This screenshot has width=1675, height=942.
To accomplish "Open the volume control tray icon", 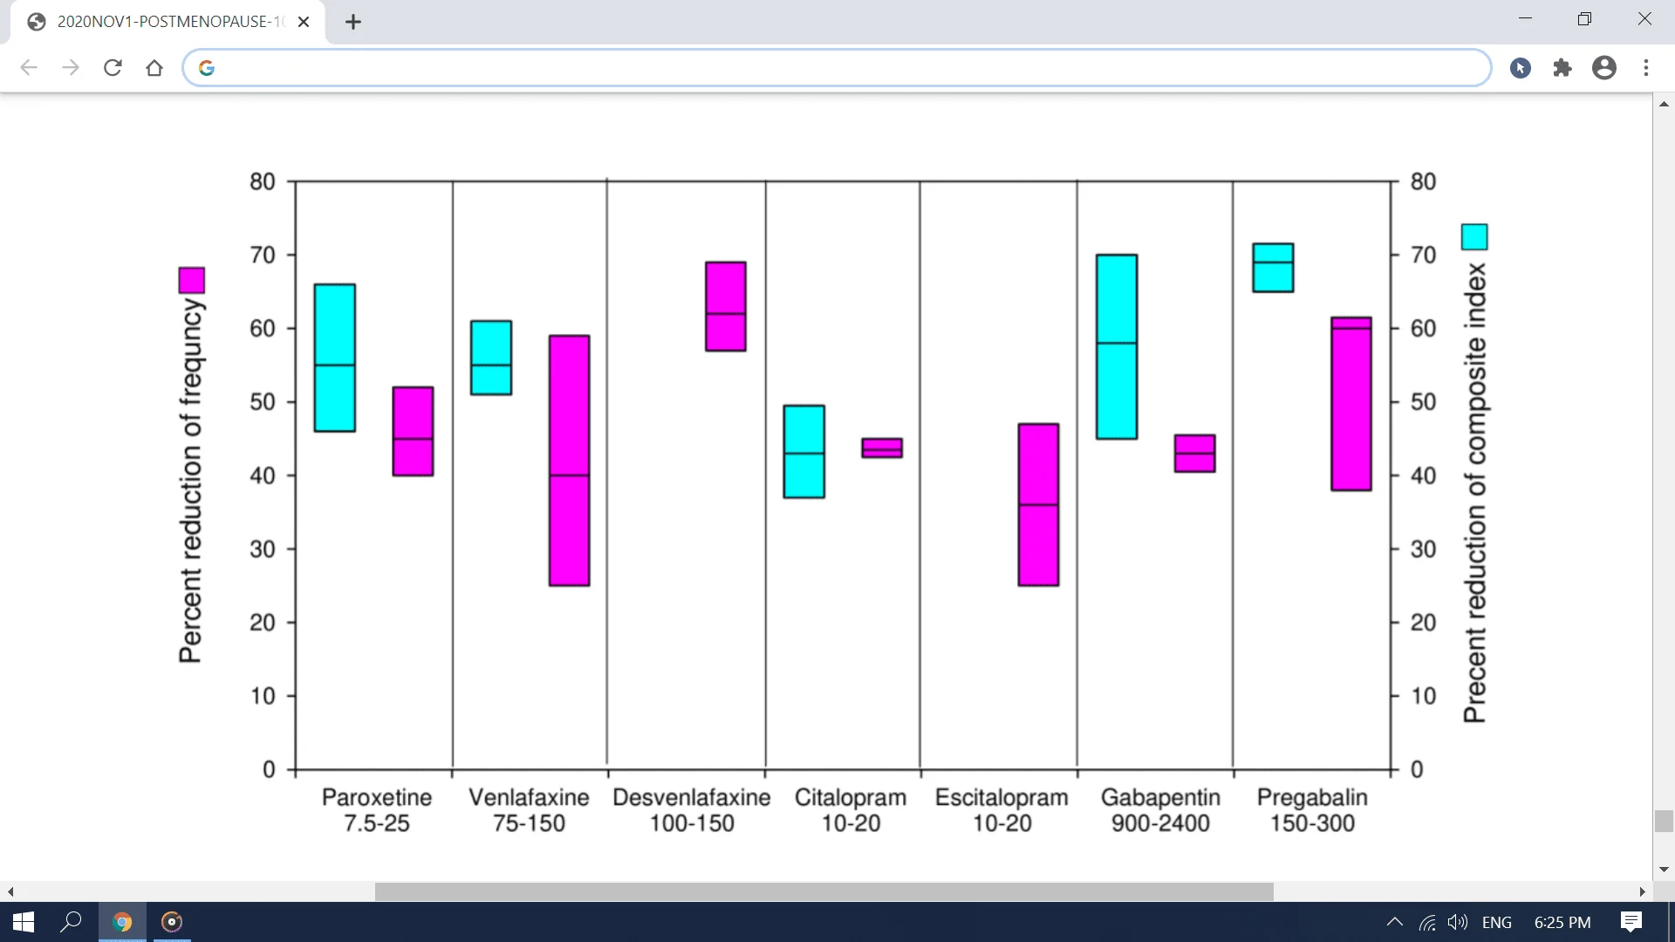I will 1458,922.
